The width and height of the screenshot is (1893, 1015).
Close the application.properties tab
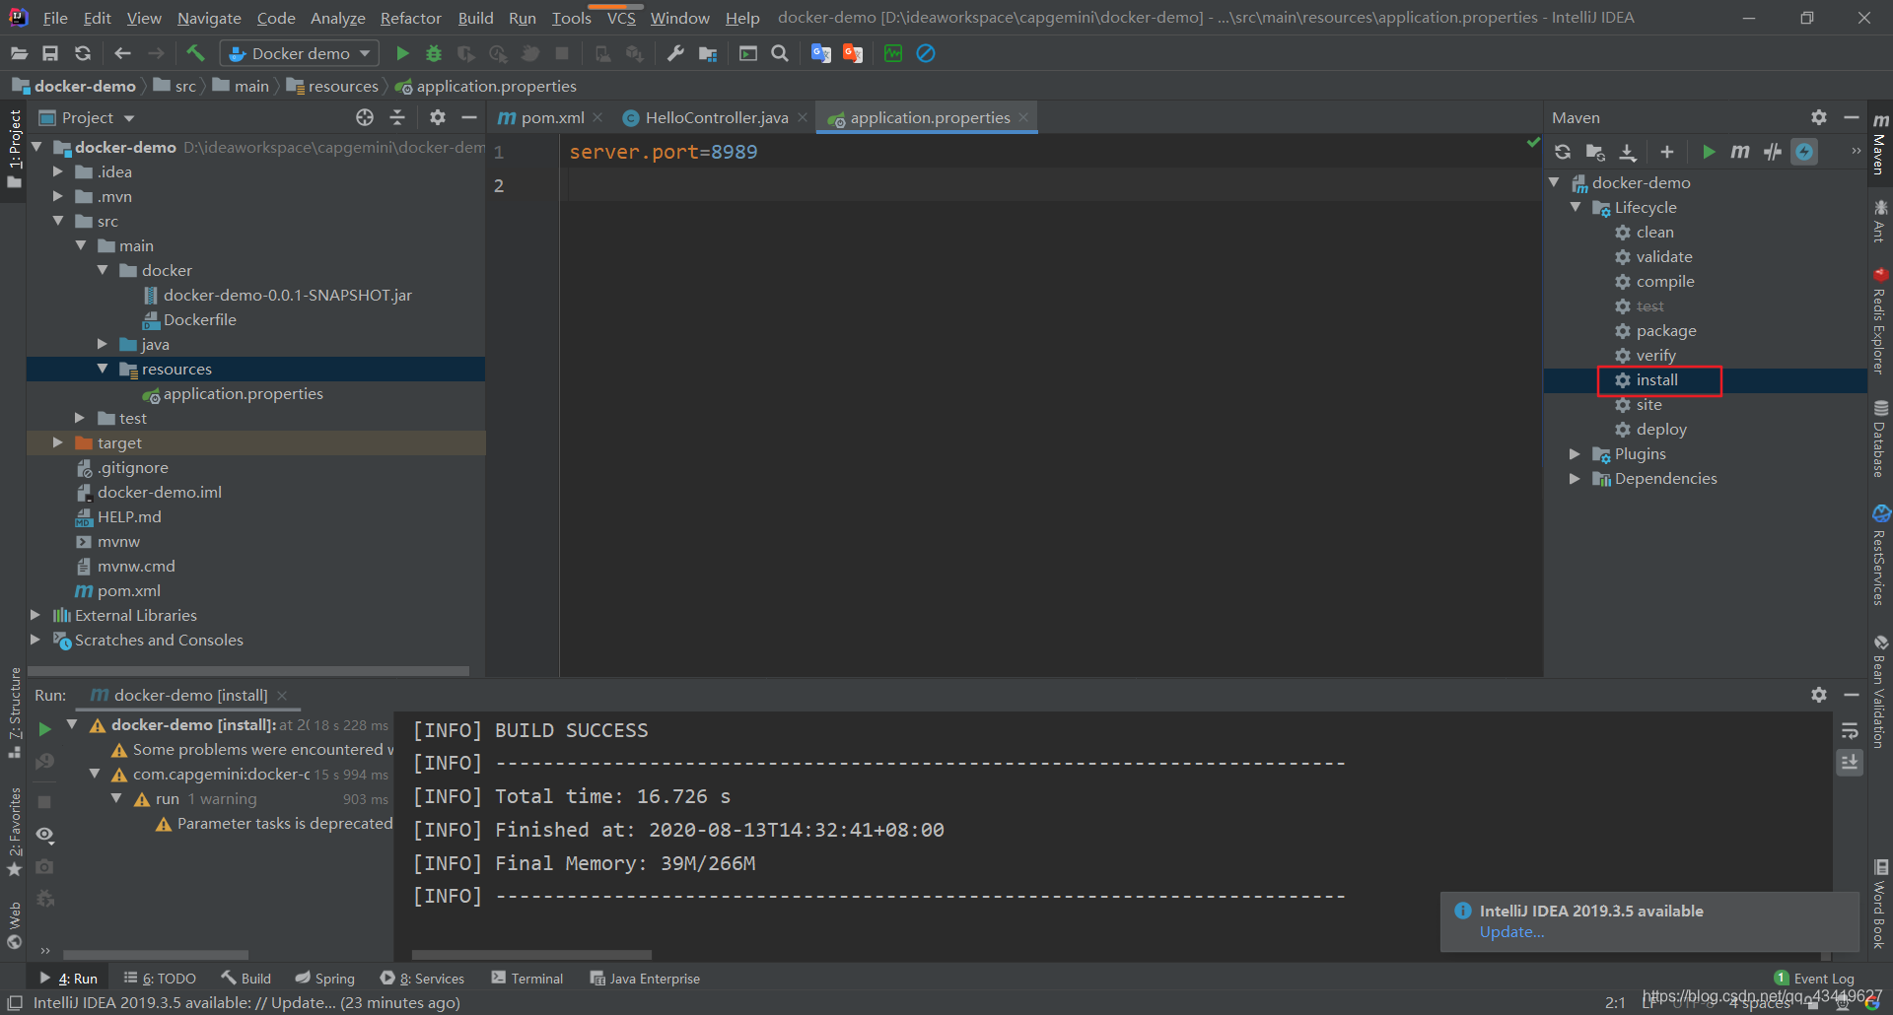1024,117
